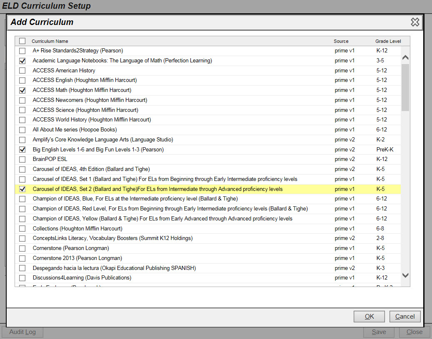Viewport: 432px width, 339px height.
Task: Close the Add Curriculum dialog with X icon
Action: (415, 22)
